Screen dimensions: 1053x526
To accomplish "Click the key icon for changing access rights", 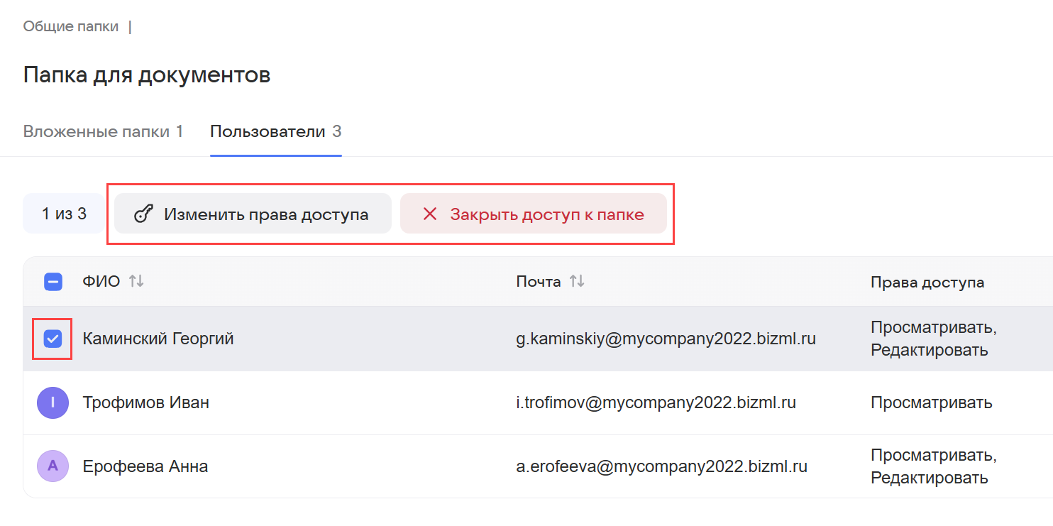I will (x=144, y=214).
